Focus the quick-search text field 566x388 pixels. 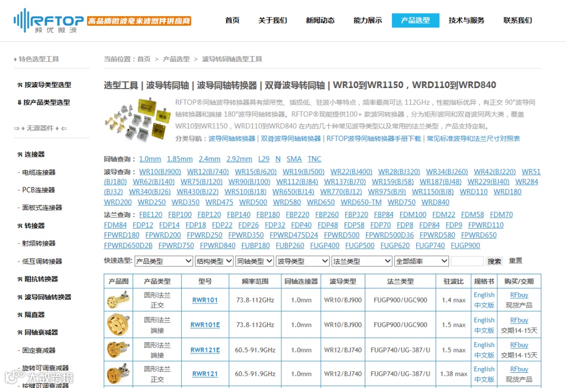pos(467,261)
